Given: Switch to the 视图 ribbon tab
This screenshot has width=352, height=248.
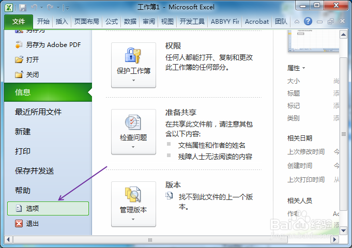Looking at the screenshot, I should pos(167,22).
